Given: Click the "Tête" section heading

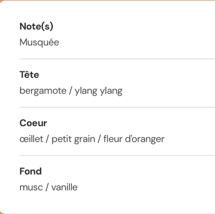Looking at the screenshot, I should 29,75.
